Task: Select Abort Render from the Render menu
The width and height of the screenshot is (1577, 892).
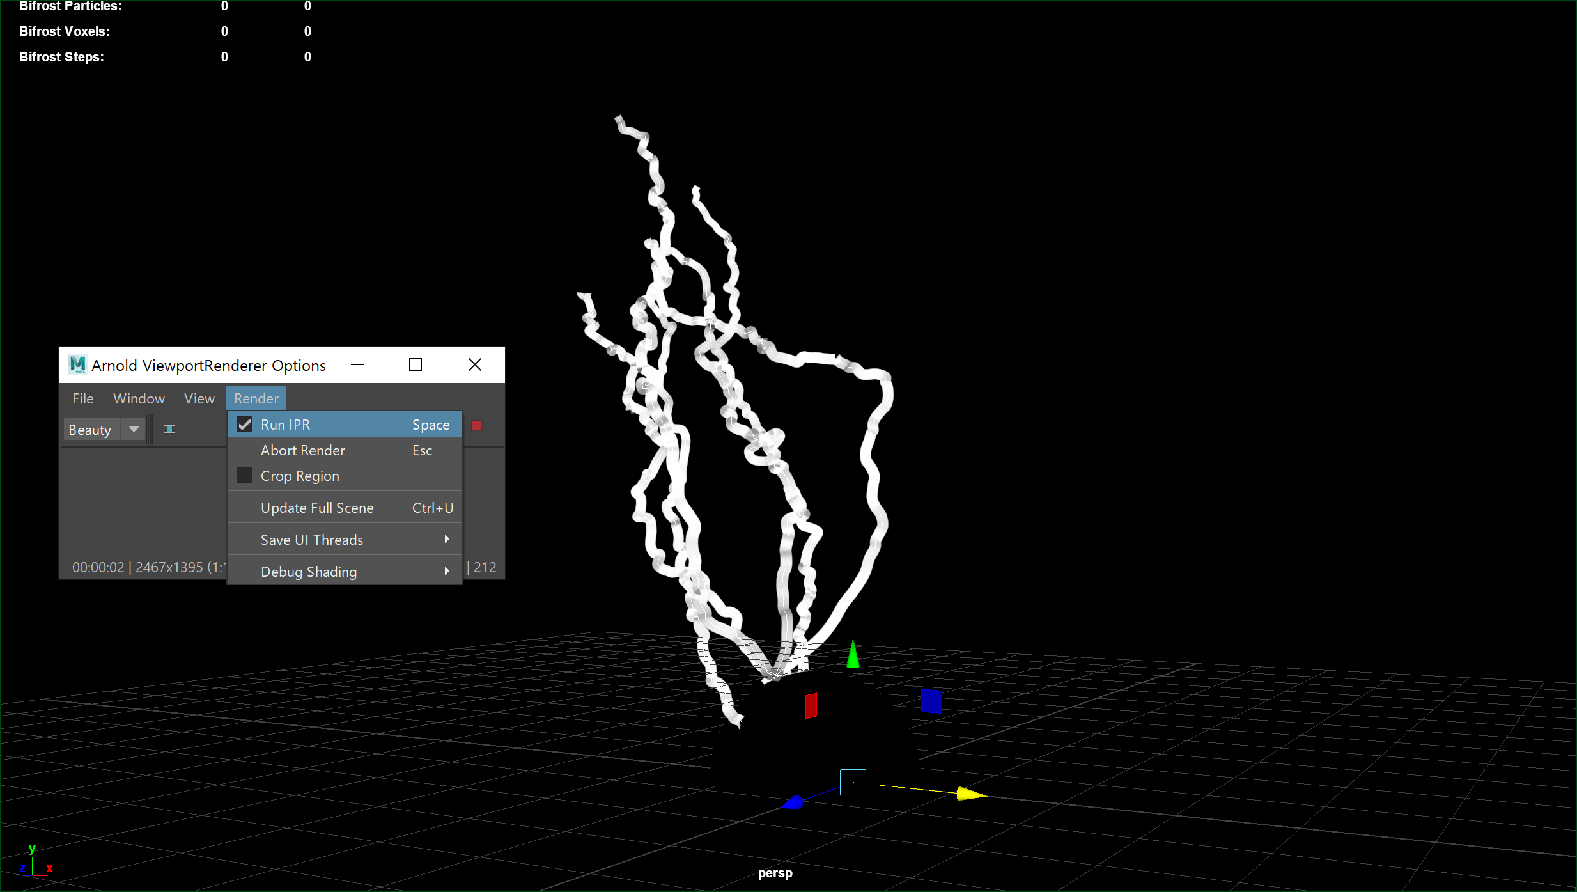Action: click(x=303, y=450)
